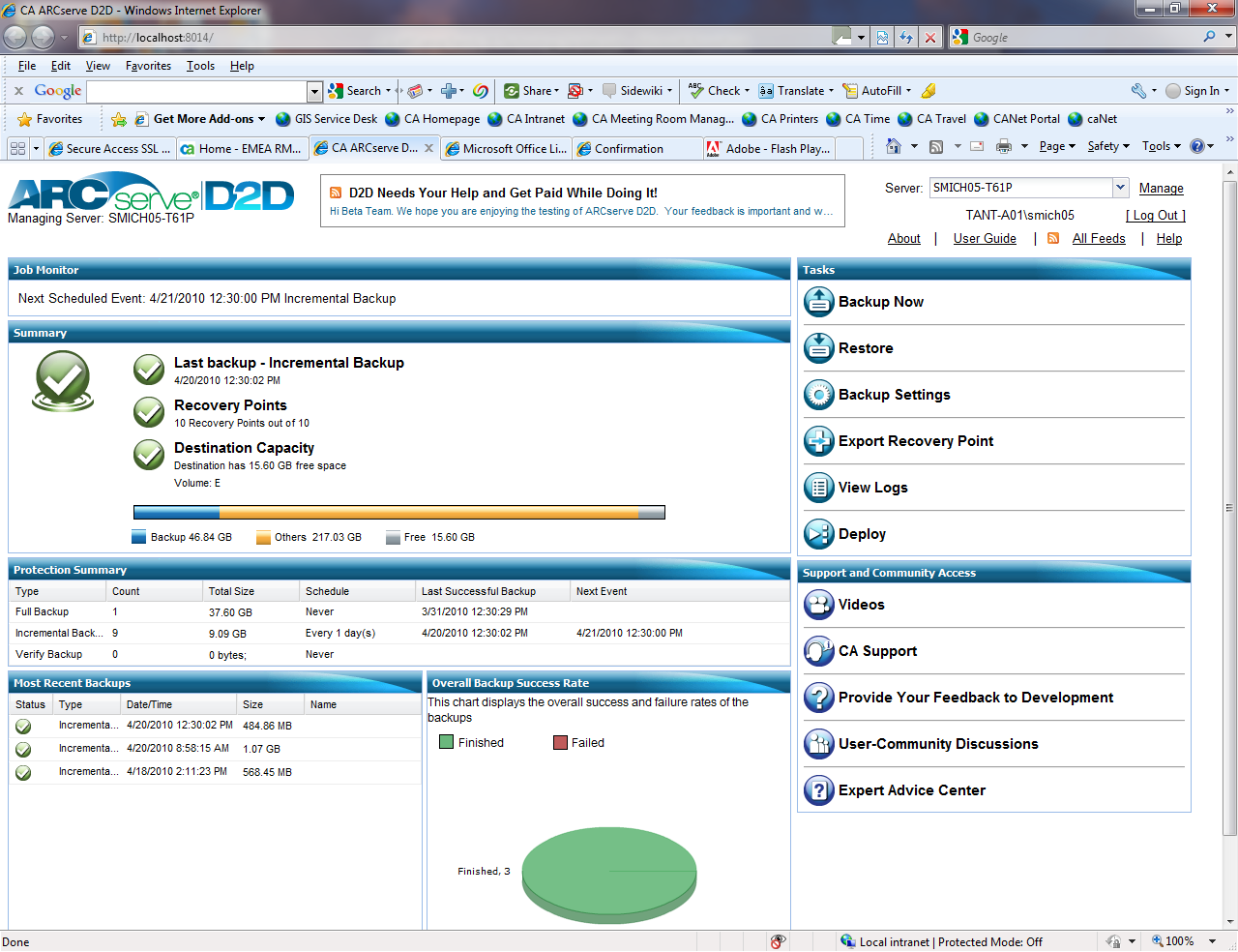Click the Add to Favorites bar star icon
The width and height of the screenshot is (1238, 952).
(119, 119)
